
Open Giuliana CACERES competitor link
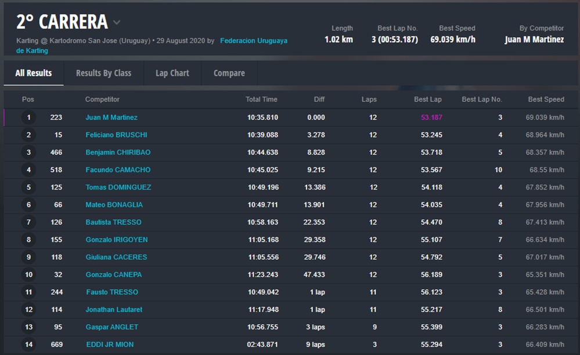coord(116,257)
